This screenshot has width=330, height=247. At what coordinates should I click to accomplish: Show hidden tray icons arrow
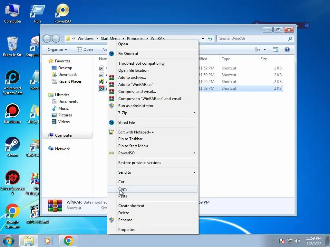(x=274, y=241)
